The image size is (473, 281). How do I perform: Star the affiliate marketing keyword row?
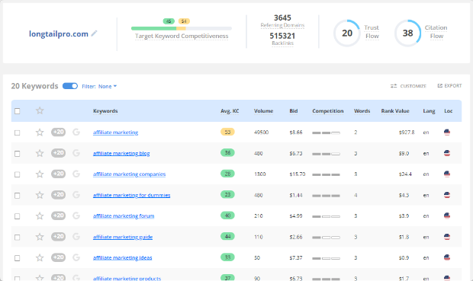(x=40, y=133)
